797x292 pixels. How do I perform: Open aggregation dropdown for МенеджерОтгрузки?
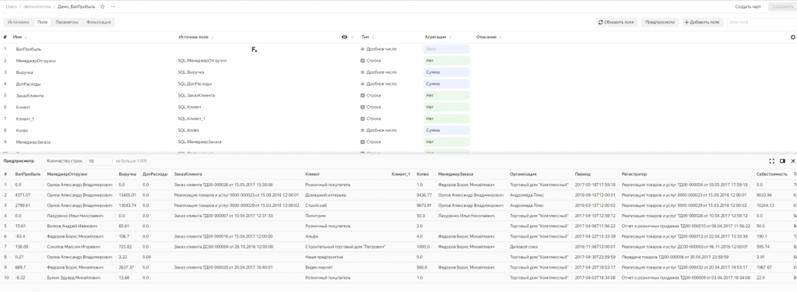coord(446,61)
